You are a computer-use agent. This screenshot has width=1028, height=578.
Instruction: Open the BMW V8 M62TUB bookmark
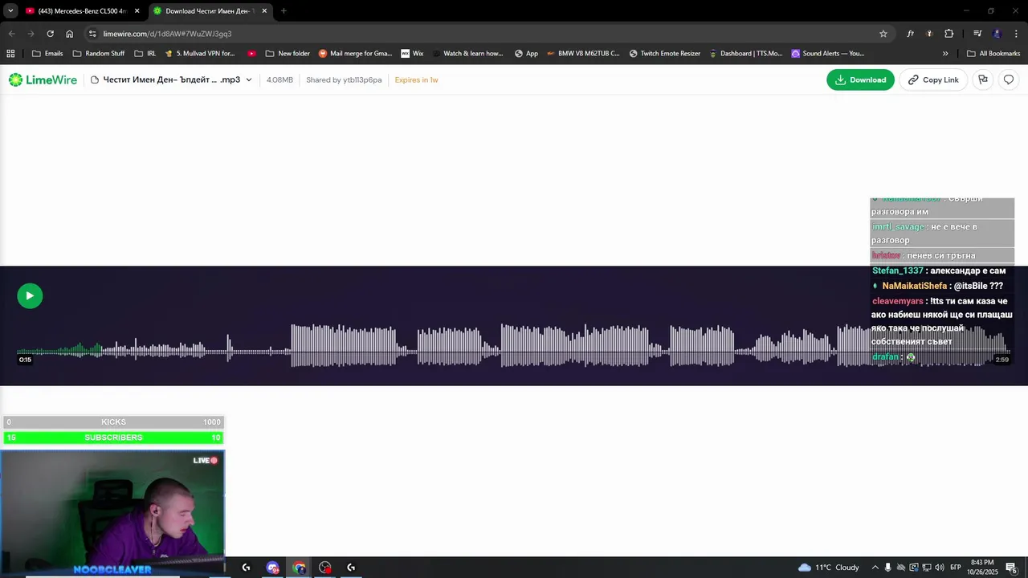pos(583,54)
